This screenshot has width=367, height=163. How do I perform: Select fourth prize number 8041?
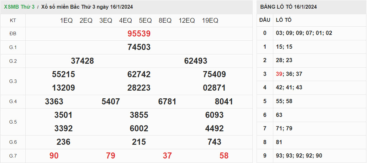(223, 102)
